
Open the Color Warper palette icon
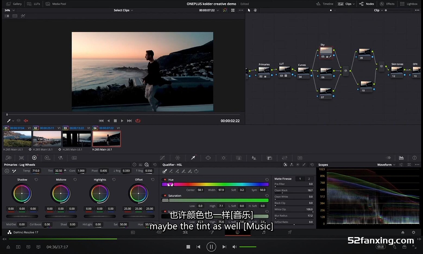178,158
